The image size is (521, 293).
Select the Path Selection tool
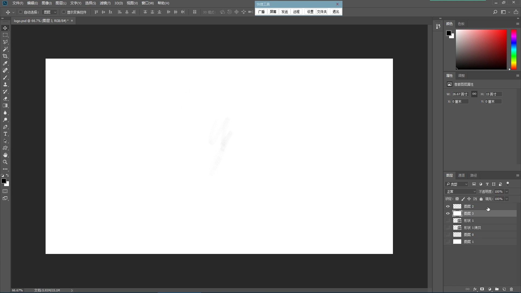point(5,141)
